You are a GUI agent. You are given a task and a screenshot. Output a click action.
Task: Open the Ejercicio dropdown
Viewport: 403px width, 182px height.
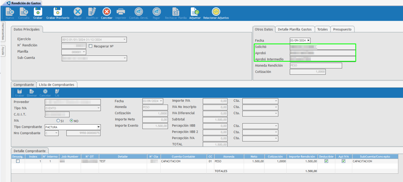(125, 40)
